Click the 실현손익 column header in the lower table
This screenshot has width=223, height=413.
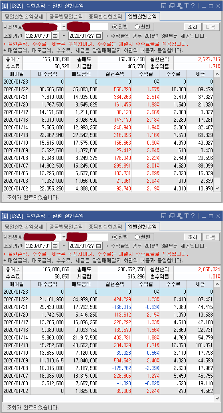[x=114, y=284]
